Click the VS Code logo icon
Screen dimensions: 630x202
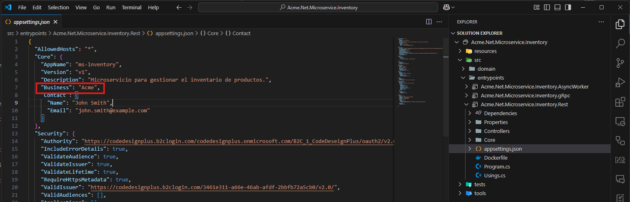(x=9, y=7)
